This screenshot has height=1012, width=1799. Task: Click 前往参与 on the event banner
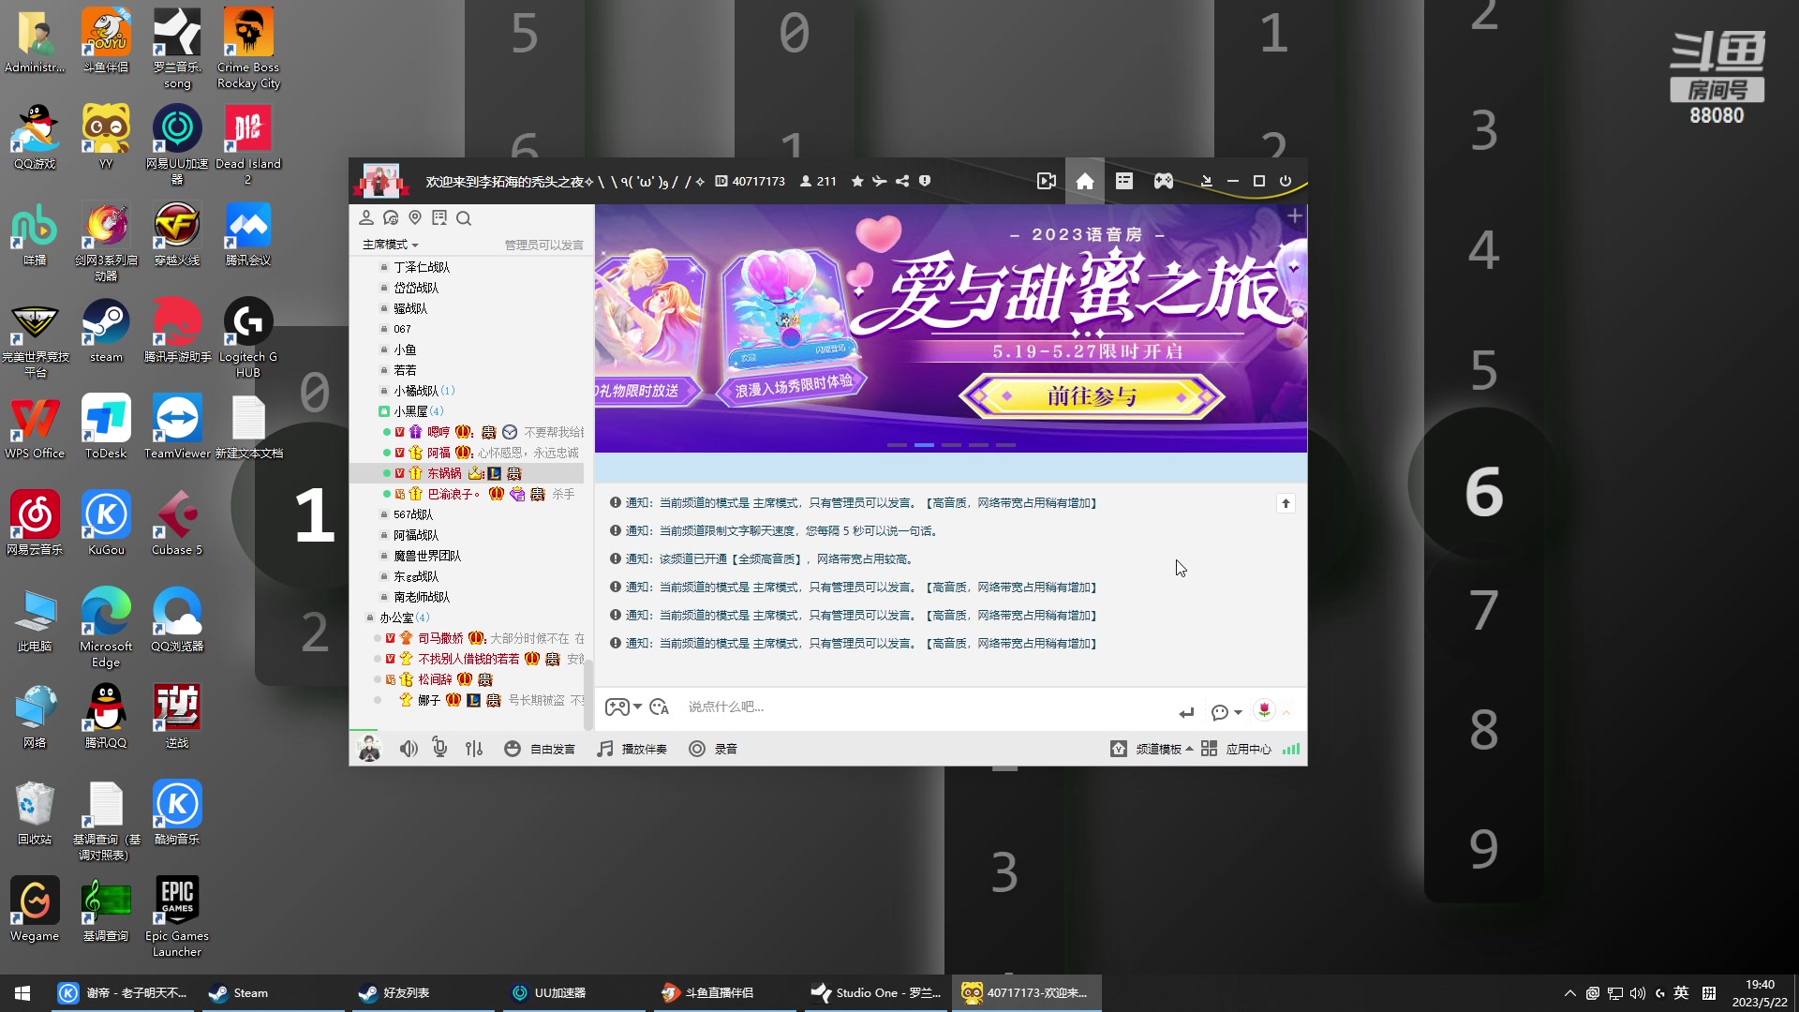click(x=1093, y=396)
